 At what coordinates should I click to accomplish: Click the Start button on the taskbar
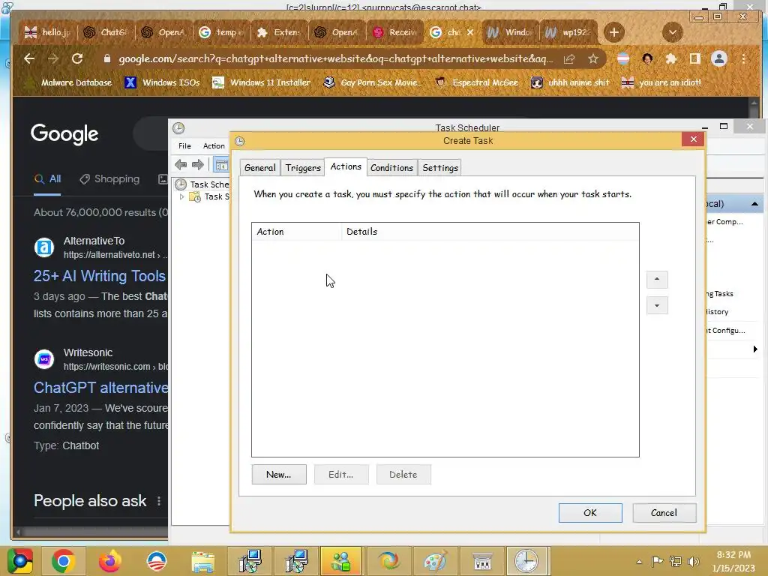pos(20,561)
